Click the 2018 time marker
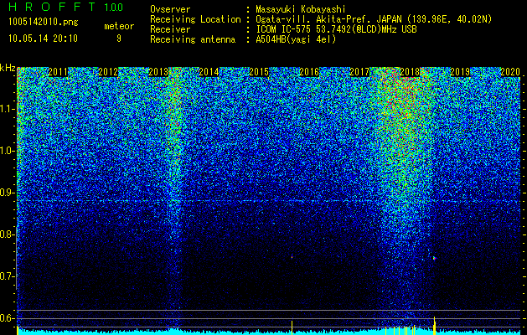Image resolution: width=527 pixels, height=335 pixels. click(410, 72)
